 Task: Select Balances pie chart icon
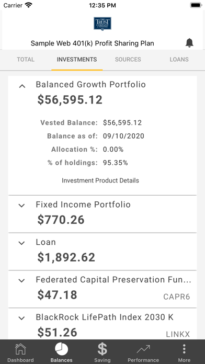[62, 349]
